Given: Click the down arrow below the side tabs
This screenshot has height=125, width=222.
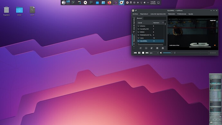Looking at the screenshot, I should [134, 48].
